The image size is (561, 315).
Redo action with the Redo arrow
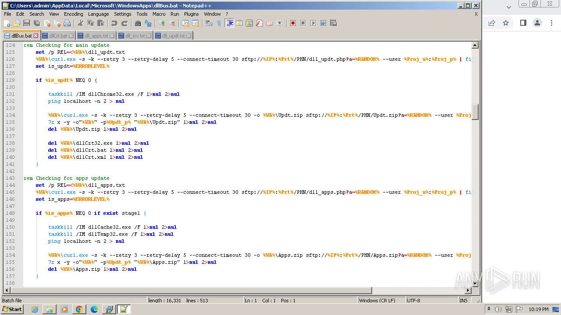[124, 23]
